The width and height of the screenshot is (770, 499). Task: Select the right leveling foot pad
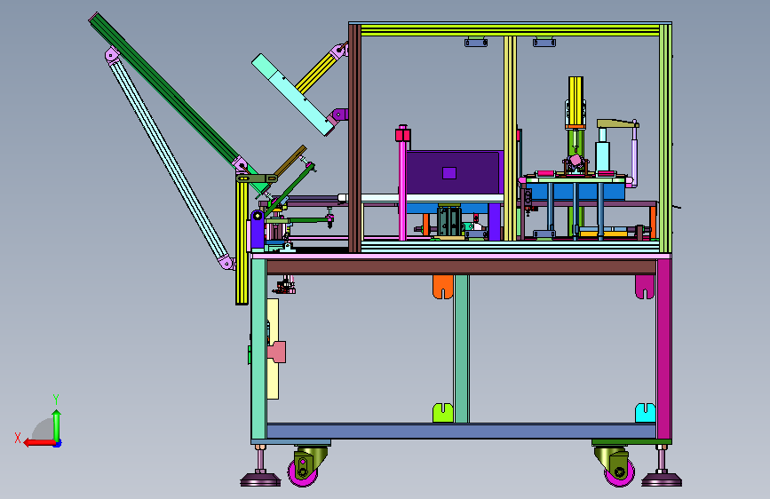tap(662, 479)
